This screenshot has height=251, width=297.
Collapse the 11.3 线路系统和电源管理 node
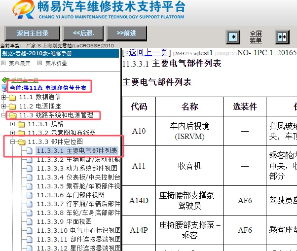pyautogui.click(x=3, y=115)
